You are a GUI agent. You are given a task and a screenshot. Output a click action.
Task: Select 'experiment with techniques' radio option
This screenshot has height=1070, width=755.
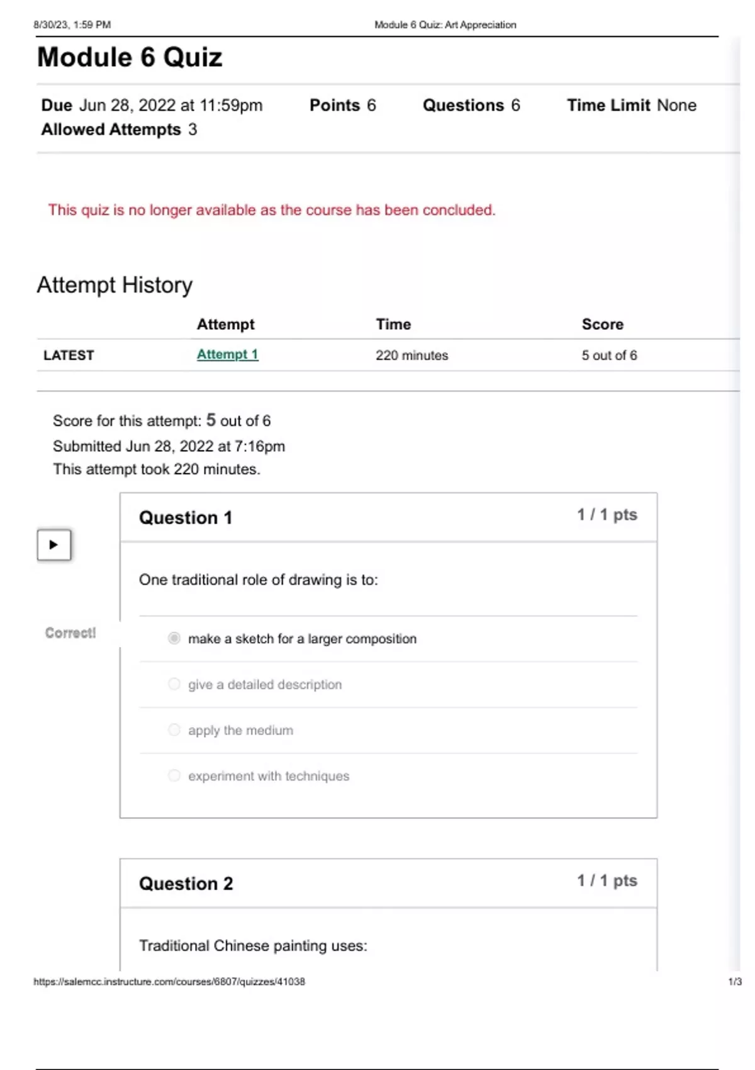[174, 775]
